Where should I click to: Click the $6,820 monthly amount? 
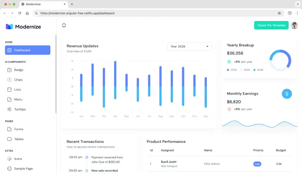234,102
